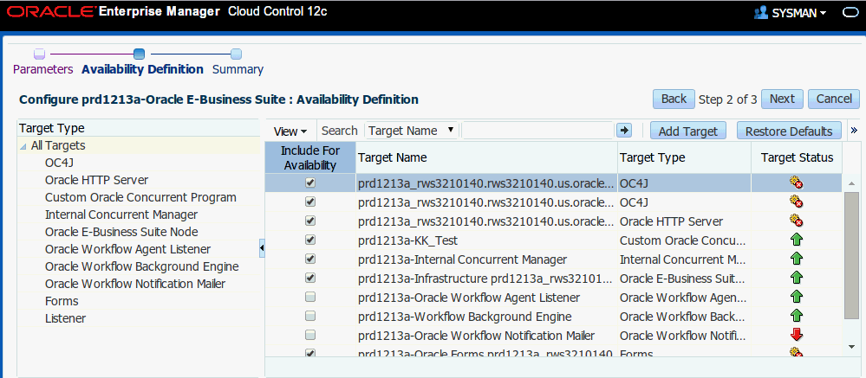This screenshot has width=866, height=378.
Task: Open the SYSMAN user menu
Action: pos(798,13)
